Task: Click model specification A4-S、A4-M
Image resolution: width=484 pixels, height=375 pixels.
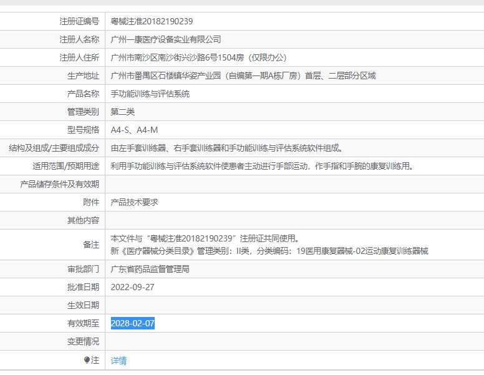Action: click(134, 130)
